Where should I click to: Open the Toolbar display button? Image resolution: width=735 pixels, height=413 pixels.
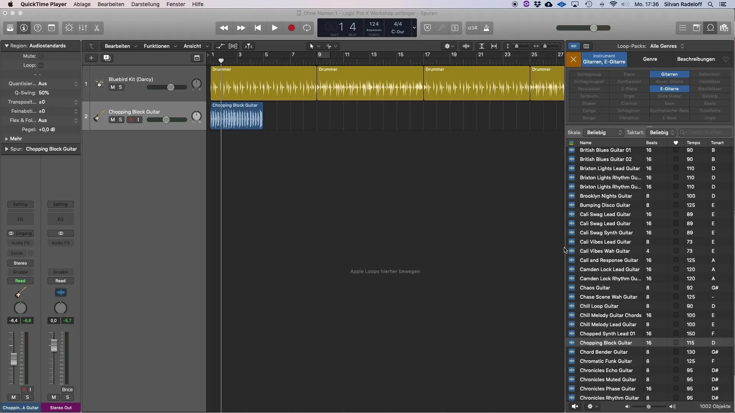[52, 28]
